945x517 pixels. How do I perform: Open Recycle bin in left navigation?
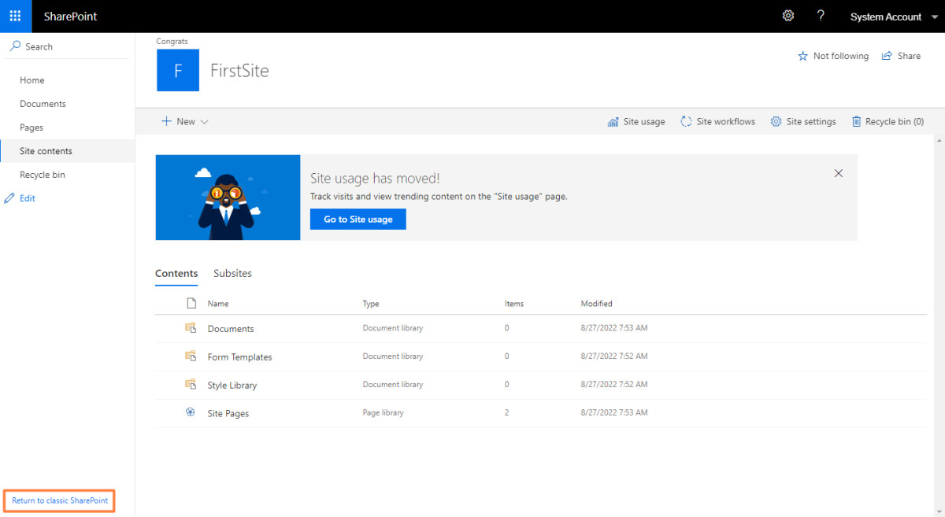tap(43, 175)
